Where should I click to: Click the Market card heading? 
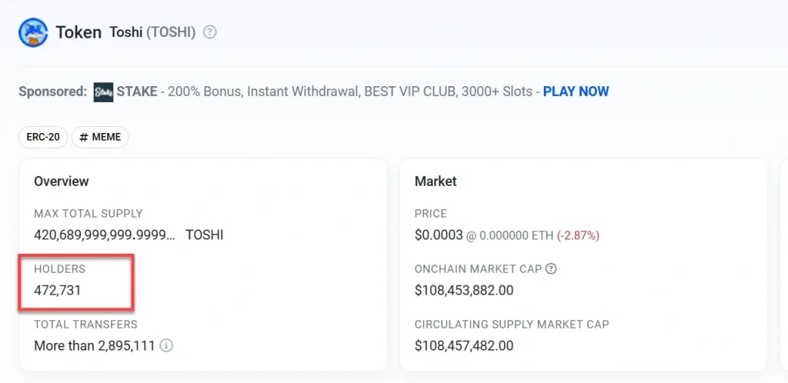[x=436, y=182]
